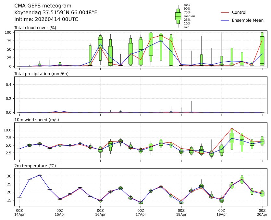Click the 00Z 20Apr time axis label
Screen dimensions: 271x220
262,213
